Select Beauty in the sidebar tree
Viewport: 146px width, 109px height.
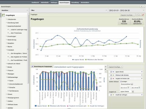10,67
